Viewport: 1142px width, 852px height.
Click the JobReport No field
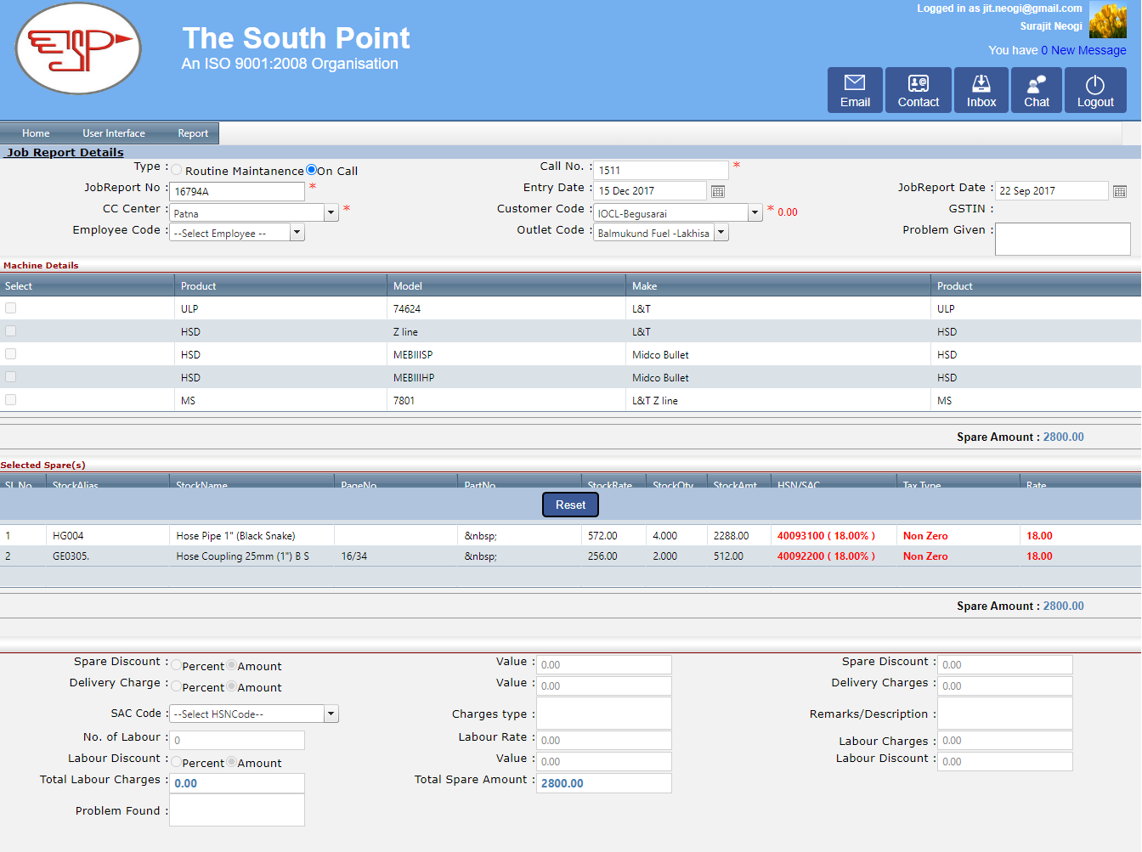[x=237, y=191]
